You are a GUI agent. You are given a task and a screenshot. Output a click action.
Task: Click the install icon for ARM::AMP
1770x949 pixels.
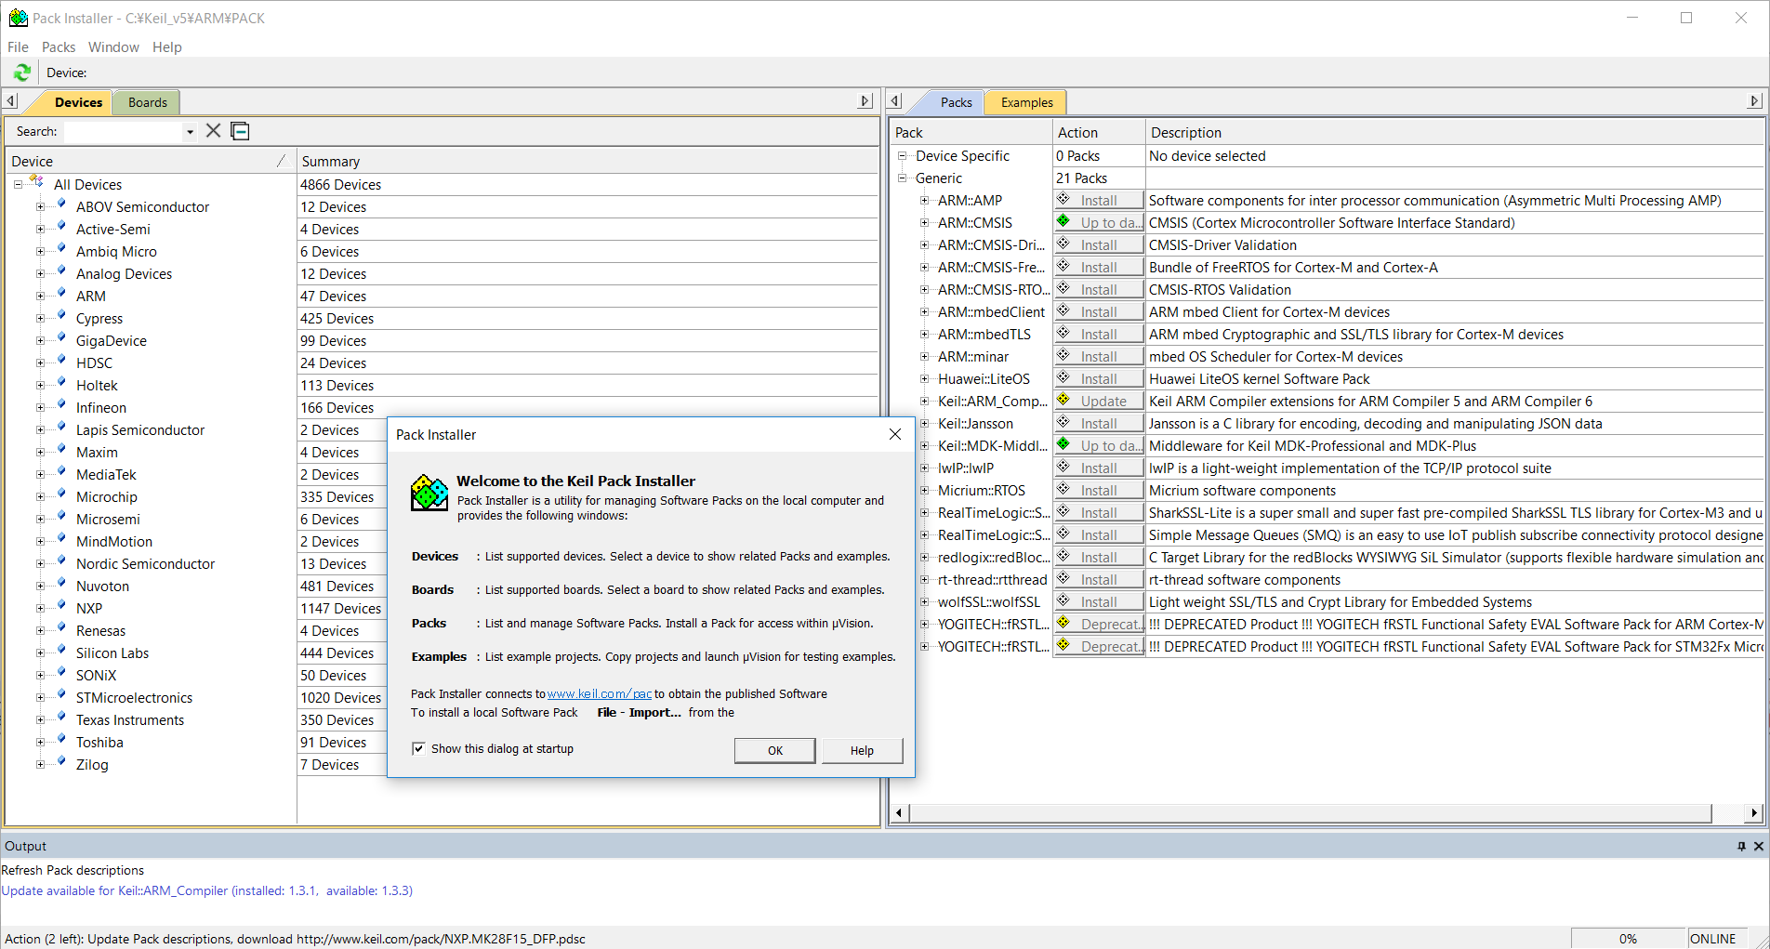click(1063, 200)
